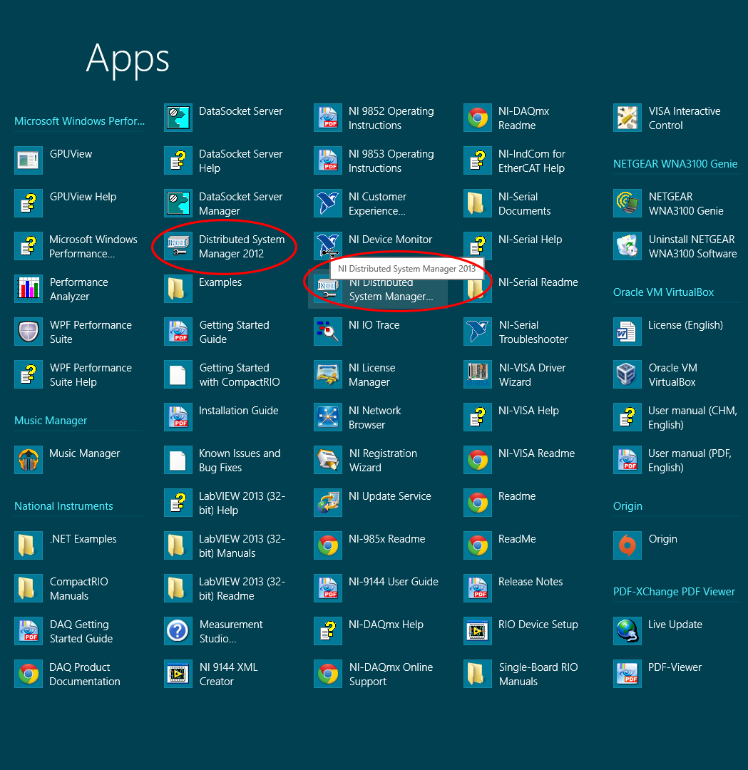Open WPF Performance Suite shield icon
748x770 pixels.
pos(29,331)
